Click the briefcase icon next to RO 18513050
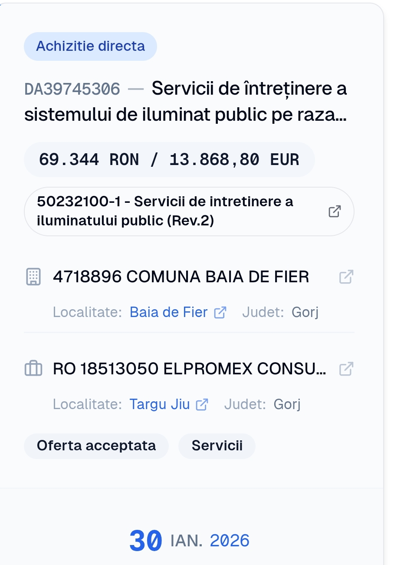Screen dimensions: 394x565 click(33, 369)
